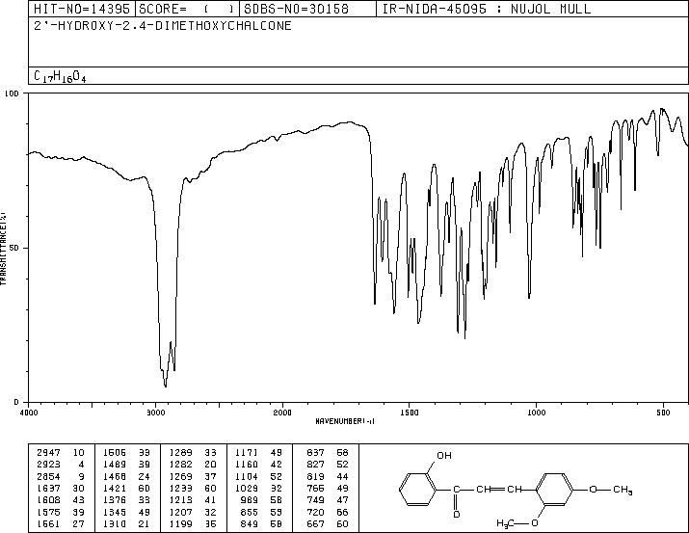Click peak value 1104 in table
689x533 pixels.
pyautogui.click(x=247, y=476)
